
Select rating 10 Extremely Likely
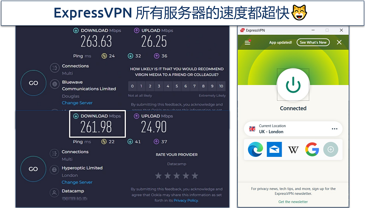[221, 86]
